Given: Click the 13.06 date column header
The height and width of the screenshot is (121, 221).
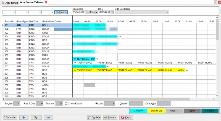Looking at the screenshot, I should tap(189, 21).
